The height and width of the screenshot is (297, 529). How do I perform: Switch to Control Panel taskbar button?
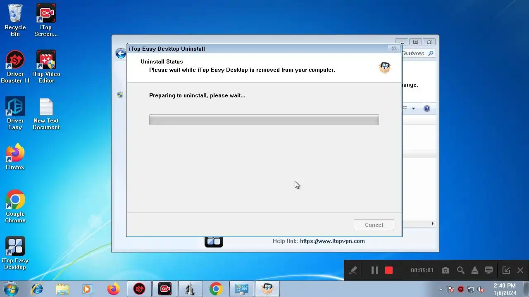click(x=242, y=289)
